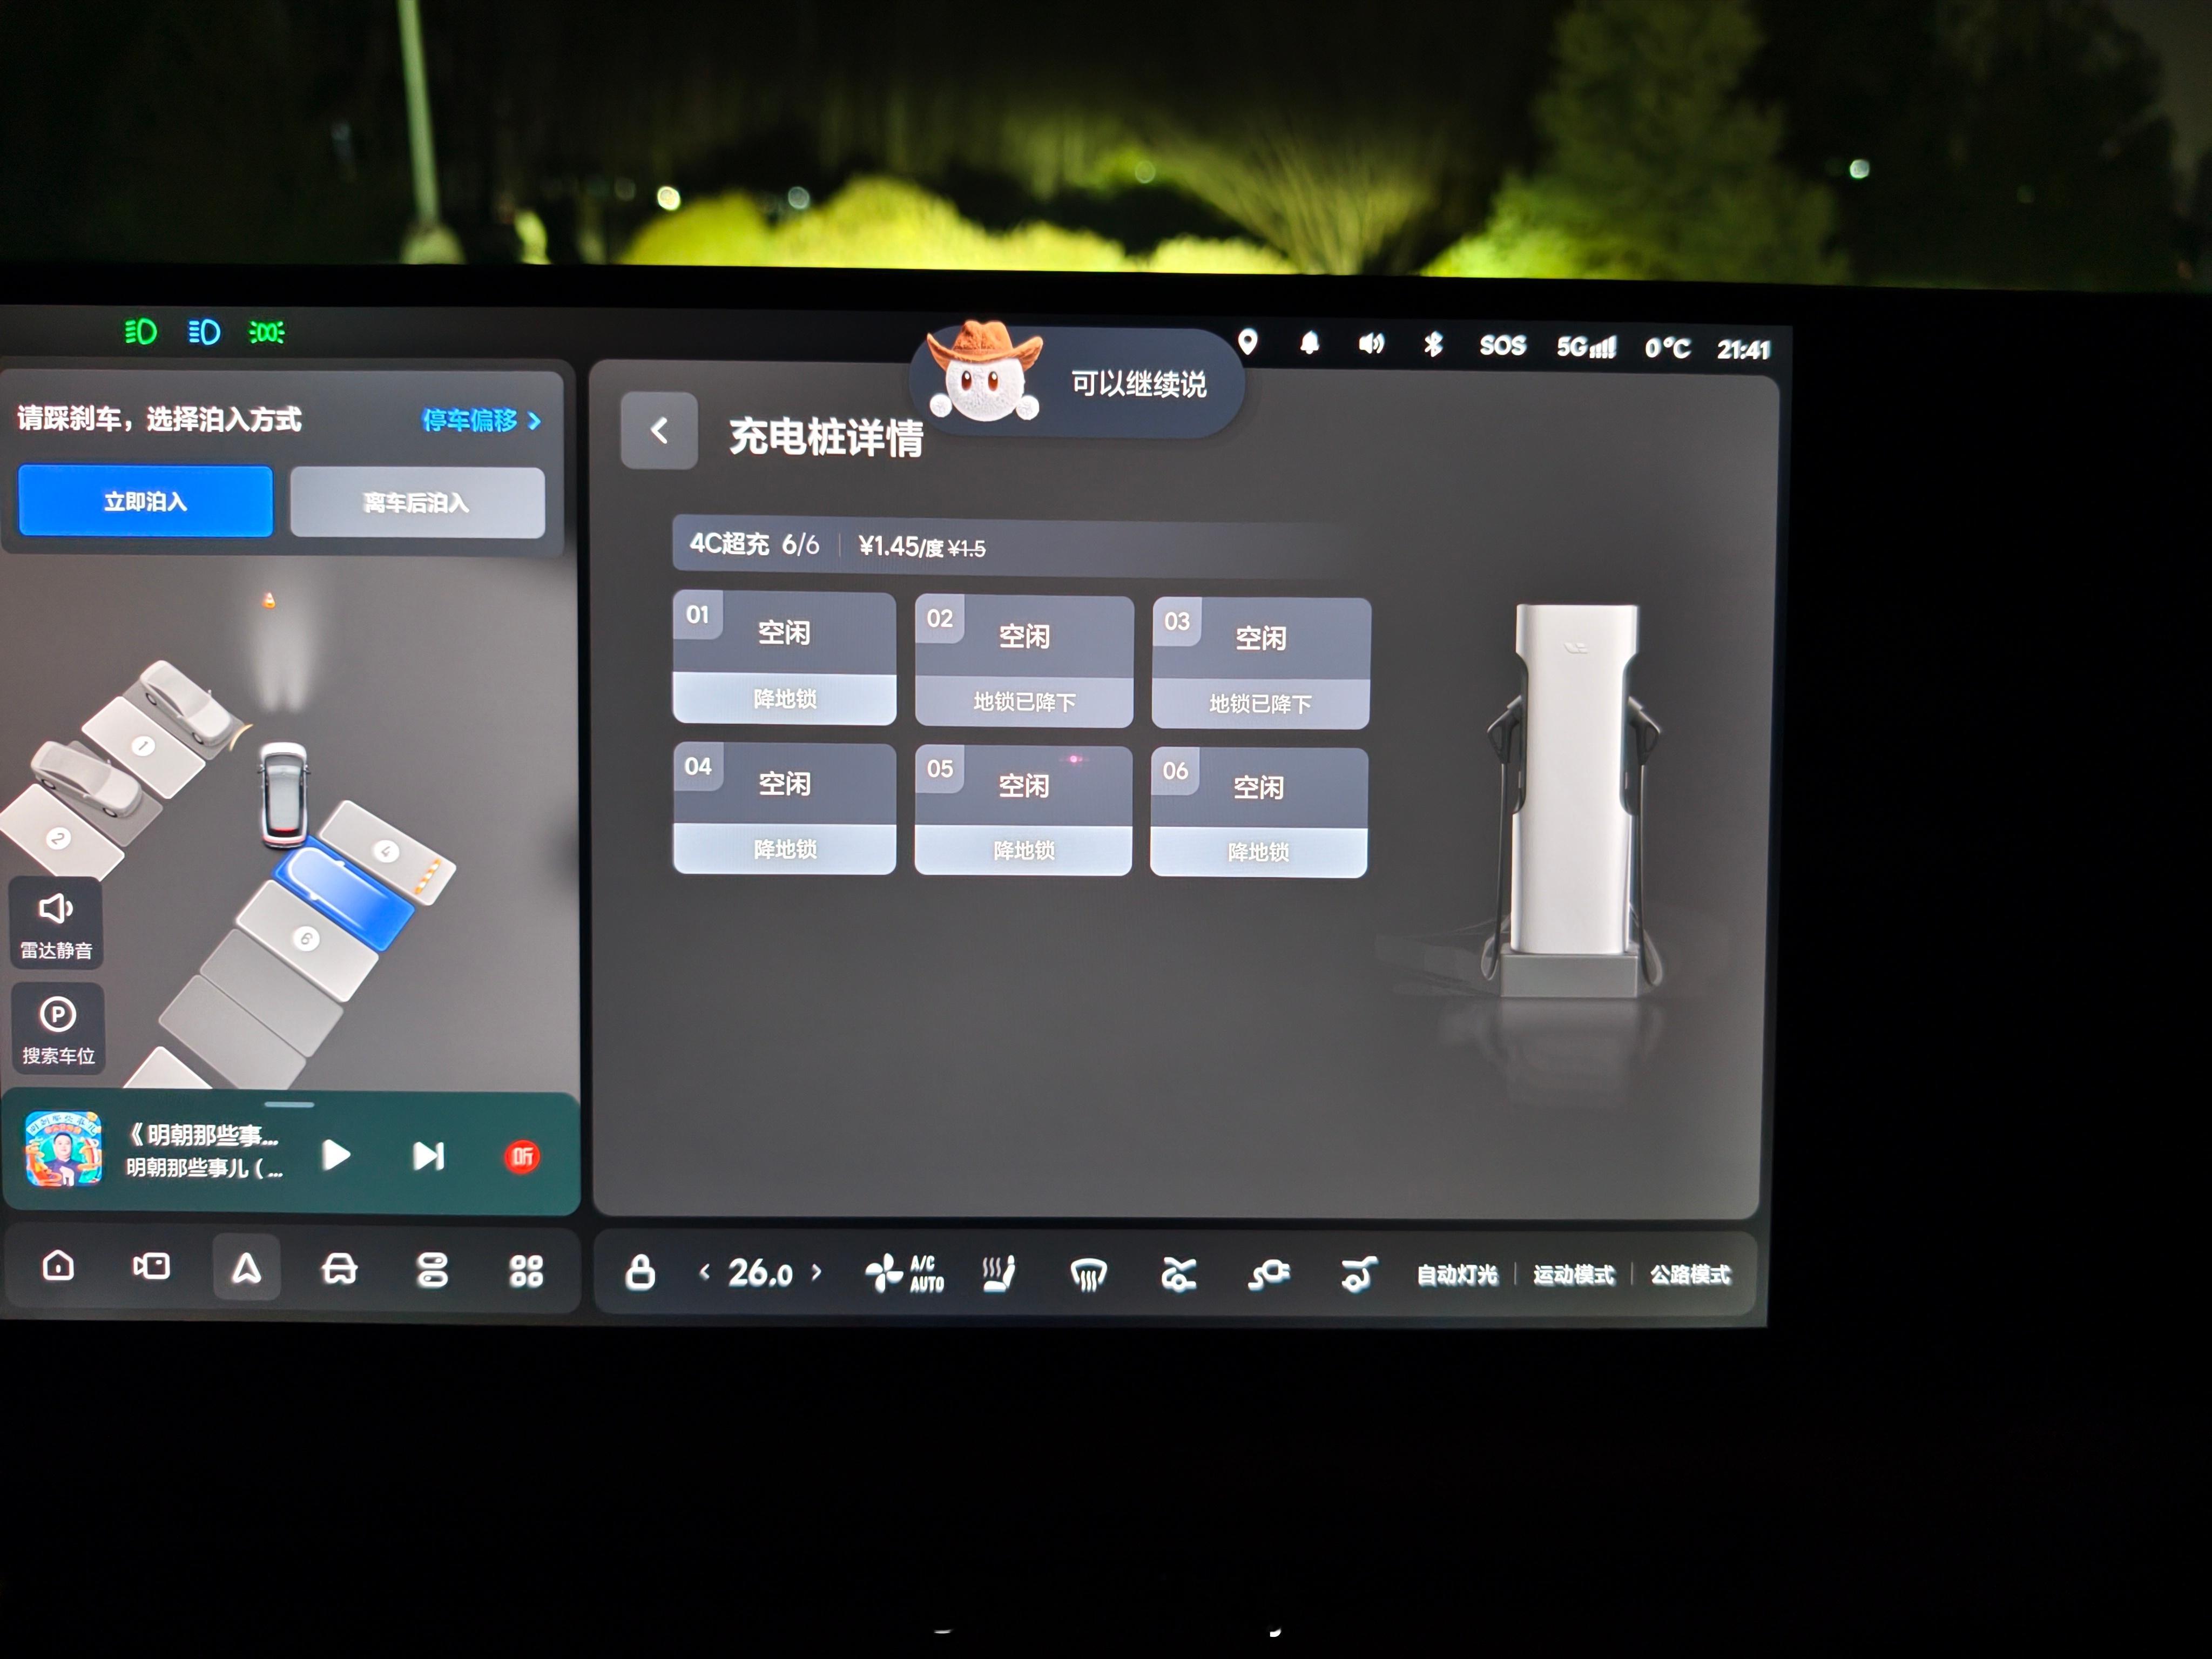The image size is (2212, 1659).
Task: Open the navigation arrow icon
Action: [246, 1268]
